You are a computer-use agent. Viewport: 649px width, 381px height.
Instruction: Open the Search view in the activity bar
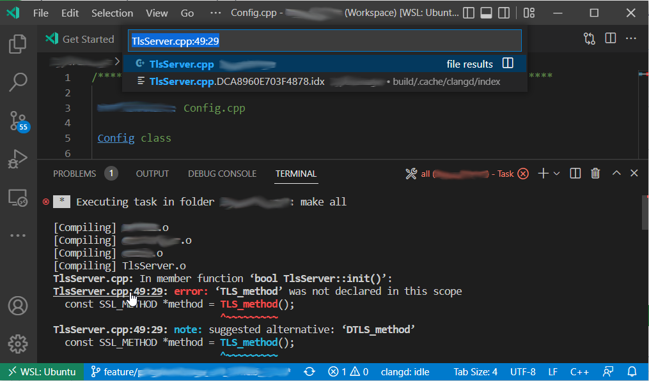(x=17, y=82)
